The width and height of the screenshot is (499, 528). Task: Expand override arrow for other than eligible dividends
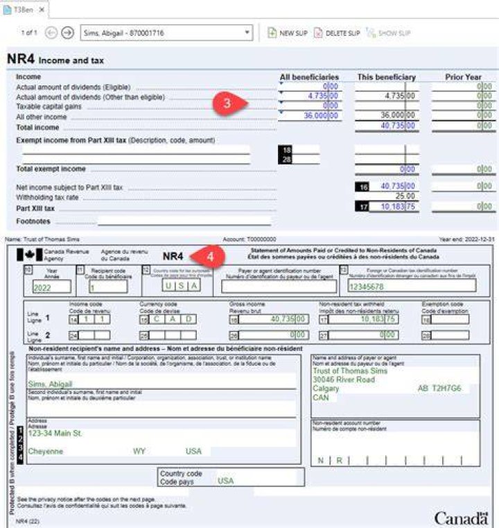coord(281,92)
